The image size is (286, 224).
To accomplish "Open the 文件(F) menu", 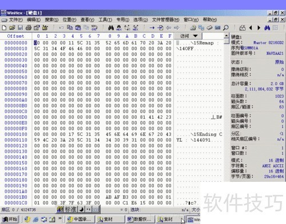I will [x=16, y=19].
